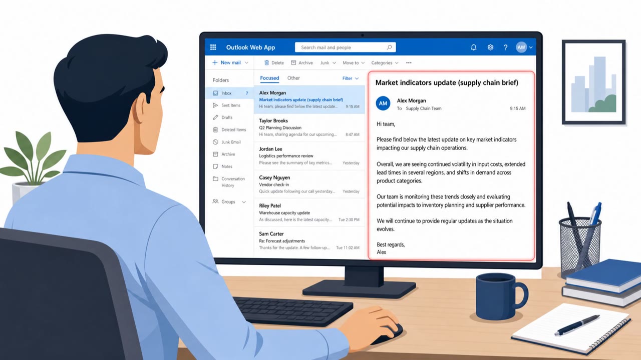
Task: Click the toolbar Delete trash icon
Action: (266, 63)
